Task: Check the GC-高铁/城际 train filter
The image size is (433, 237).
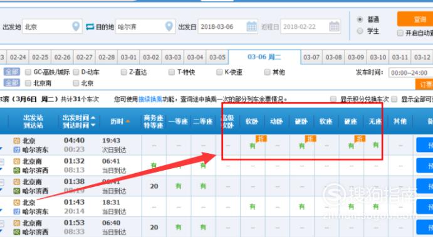Action: pos(28,72)
